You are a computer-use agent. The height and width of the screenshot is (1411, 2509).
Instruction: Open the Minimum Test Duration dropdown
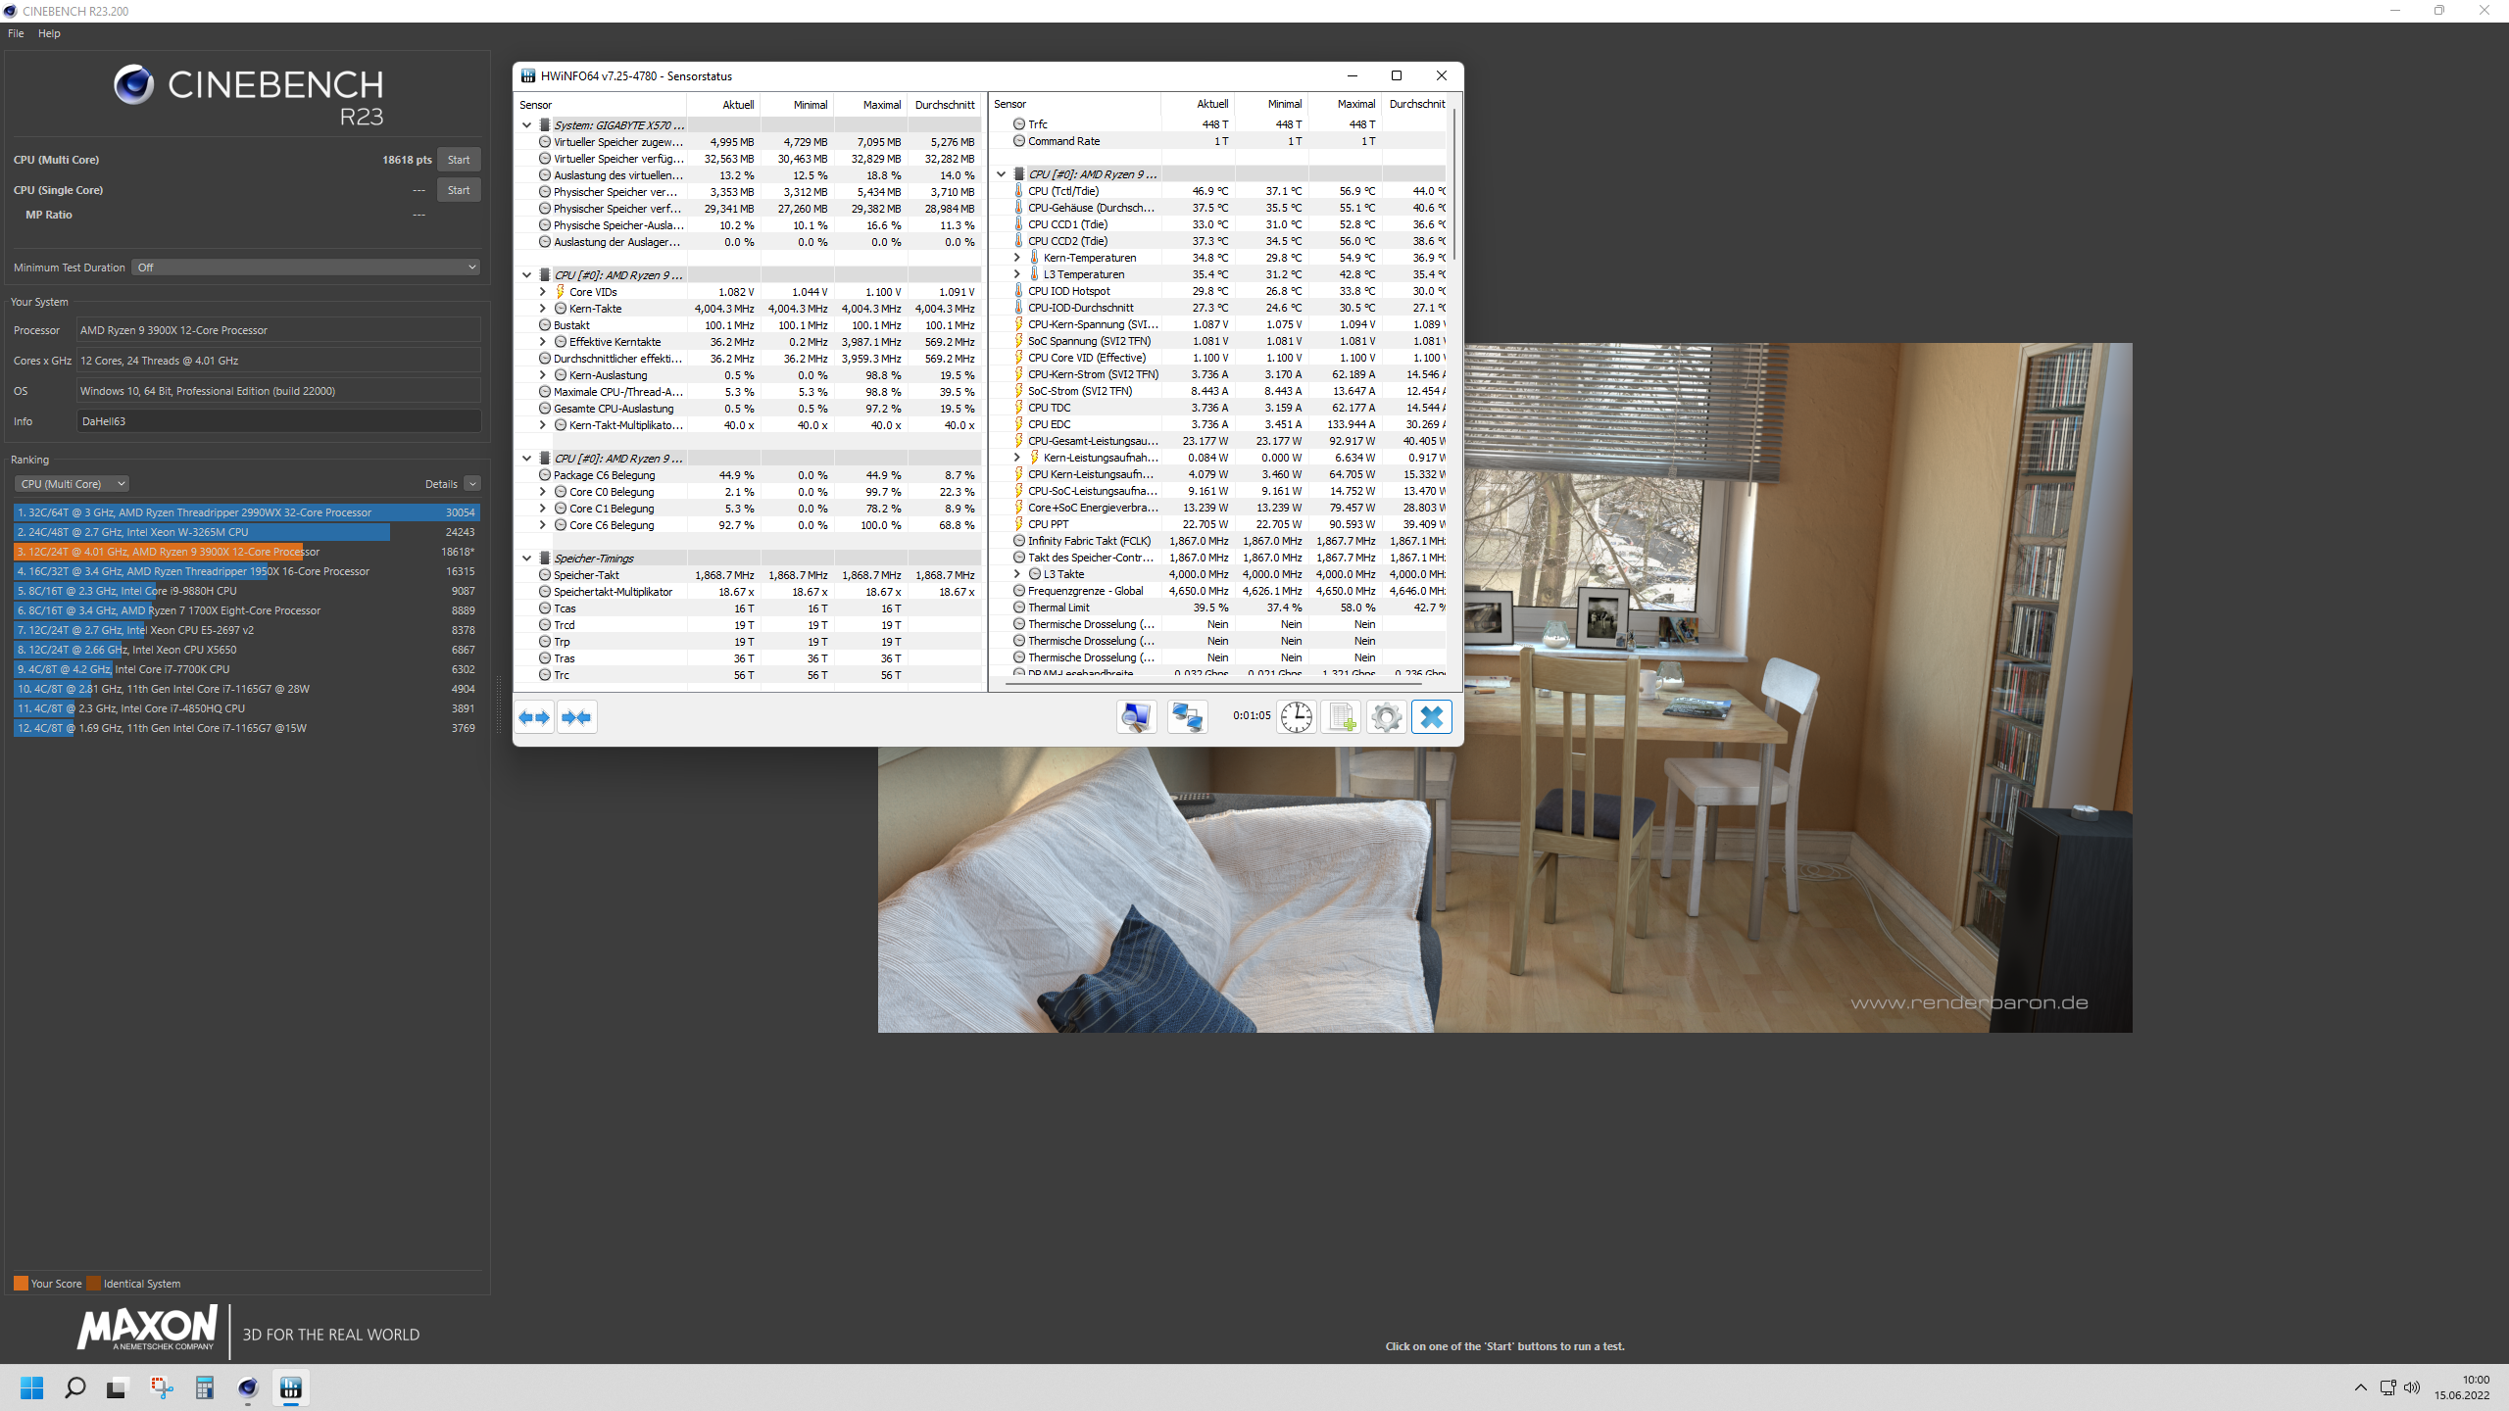click(306, 268)
